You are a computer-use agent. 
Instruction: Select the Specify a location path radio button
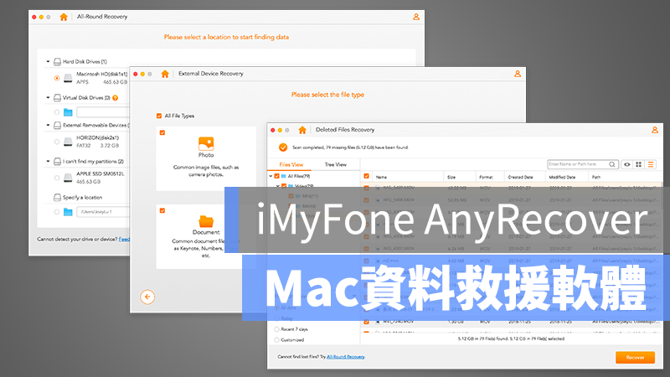tap(57, 212)
